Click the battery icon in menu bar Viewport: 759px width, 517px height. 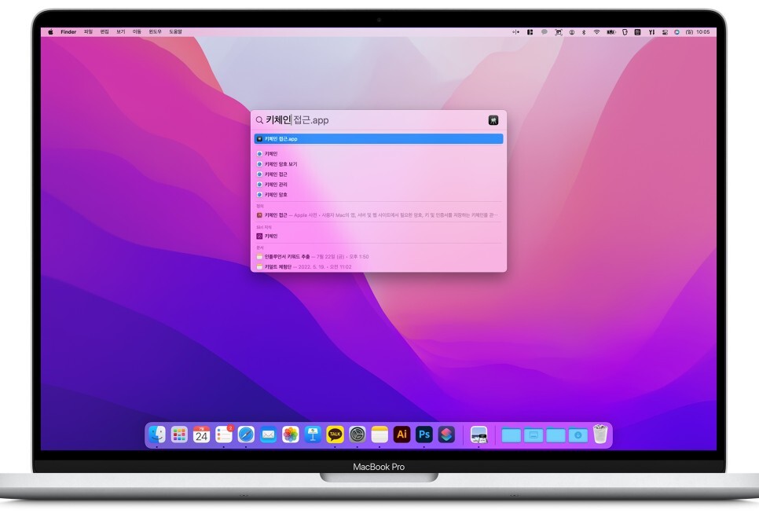coord(611,32)
